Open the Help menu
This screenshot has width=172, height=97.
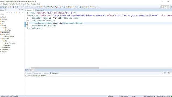[x=39, y=4]
